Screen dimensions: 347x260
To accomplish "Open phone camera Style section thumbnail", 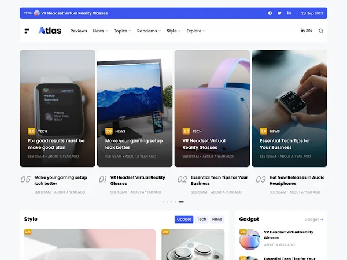I will (193, 244).
